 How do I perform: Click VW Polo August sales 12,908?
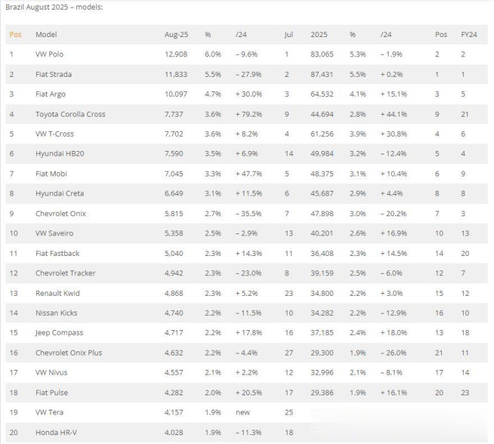(176, 54)
